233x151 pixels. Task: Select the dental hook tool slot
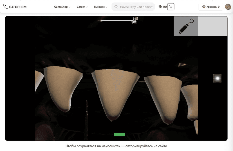[x=186, y=26]
